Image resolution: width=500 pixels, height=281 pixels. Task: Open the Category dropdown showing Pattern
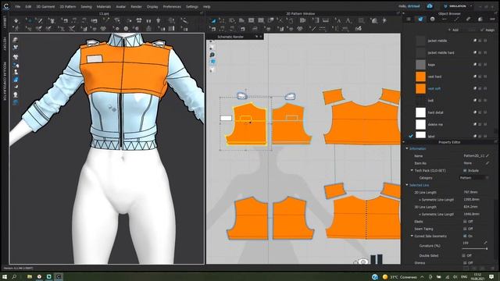tap(474, 178)
